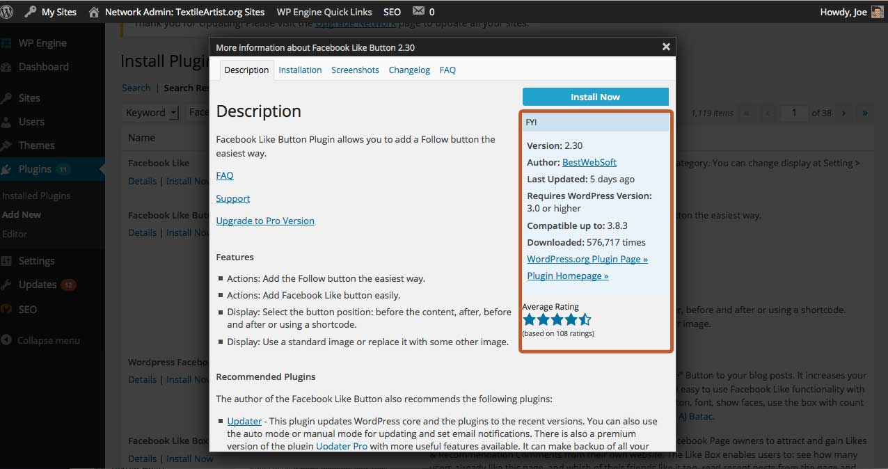Image resolution: width=888 pixels, height=469 pixels.
Task: Go to the first page of plugin results
Action: pyautogui.click(x=747, y=113)
